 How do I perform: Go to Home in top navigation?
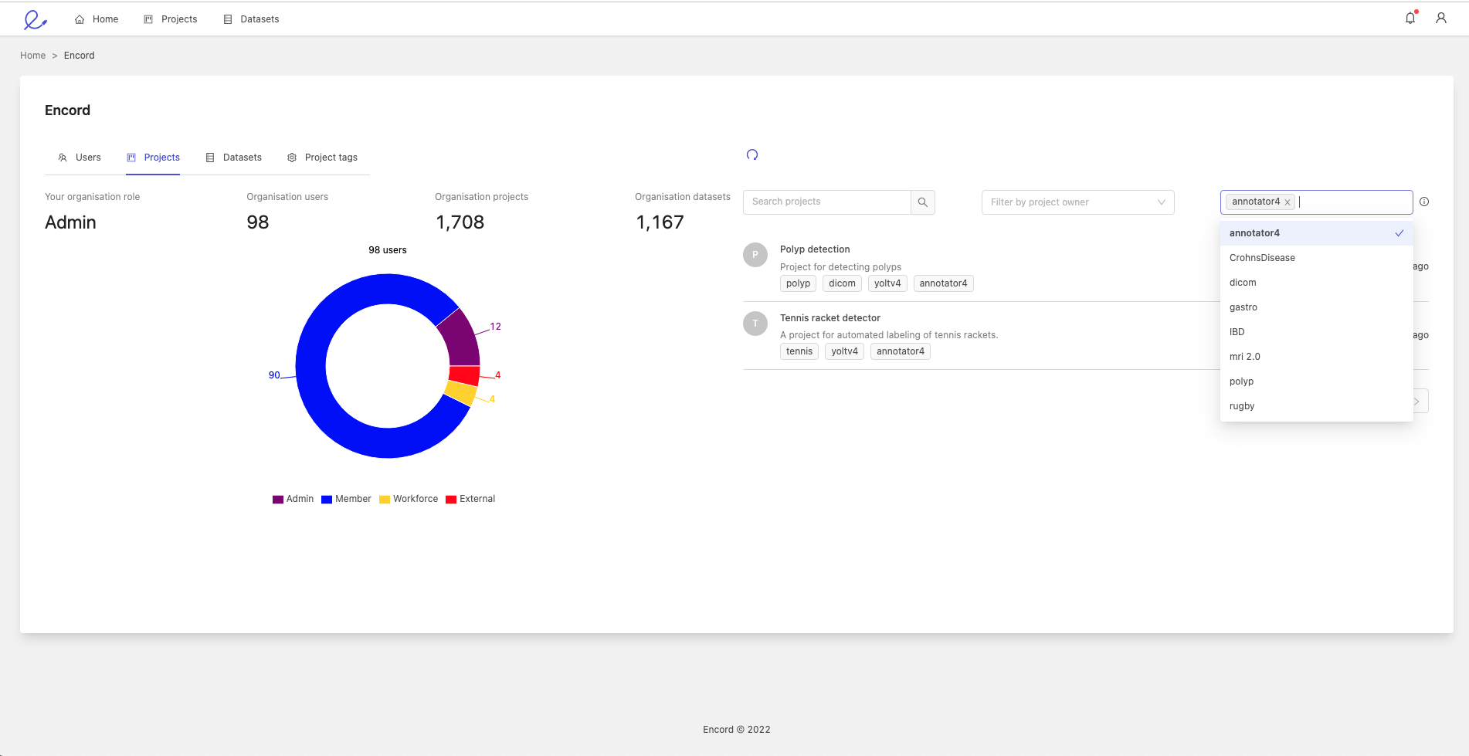pos(97,19)
